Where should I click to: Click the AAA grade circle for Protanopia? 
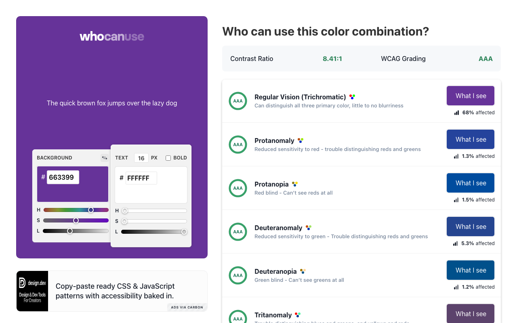(238, 188)
